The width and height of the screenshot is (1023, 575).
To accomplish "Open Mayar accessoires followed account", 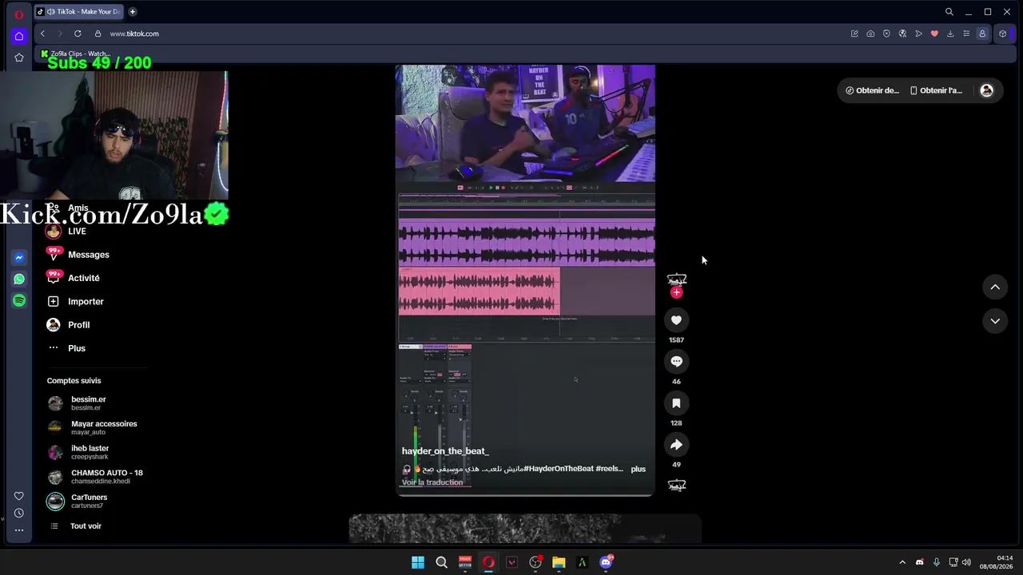I will [x=93, y=428].
